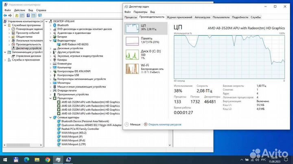Click the floppy disk icon on the taskbar
This screenshot has height=164, width=293.
click(x=16, y=160)
